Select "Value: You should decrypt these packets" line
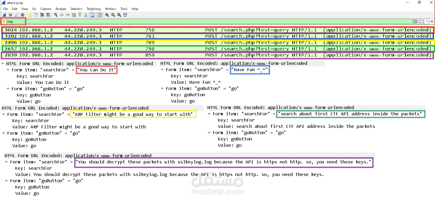This screenshot has height=200, width=435. (x=169, y=174)
